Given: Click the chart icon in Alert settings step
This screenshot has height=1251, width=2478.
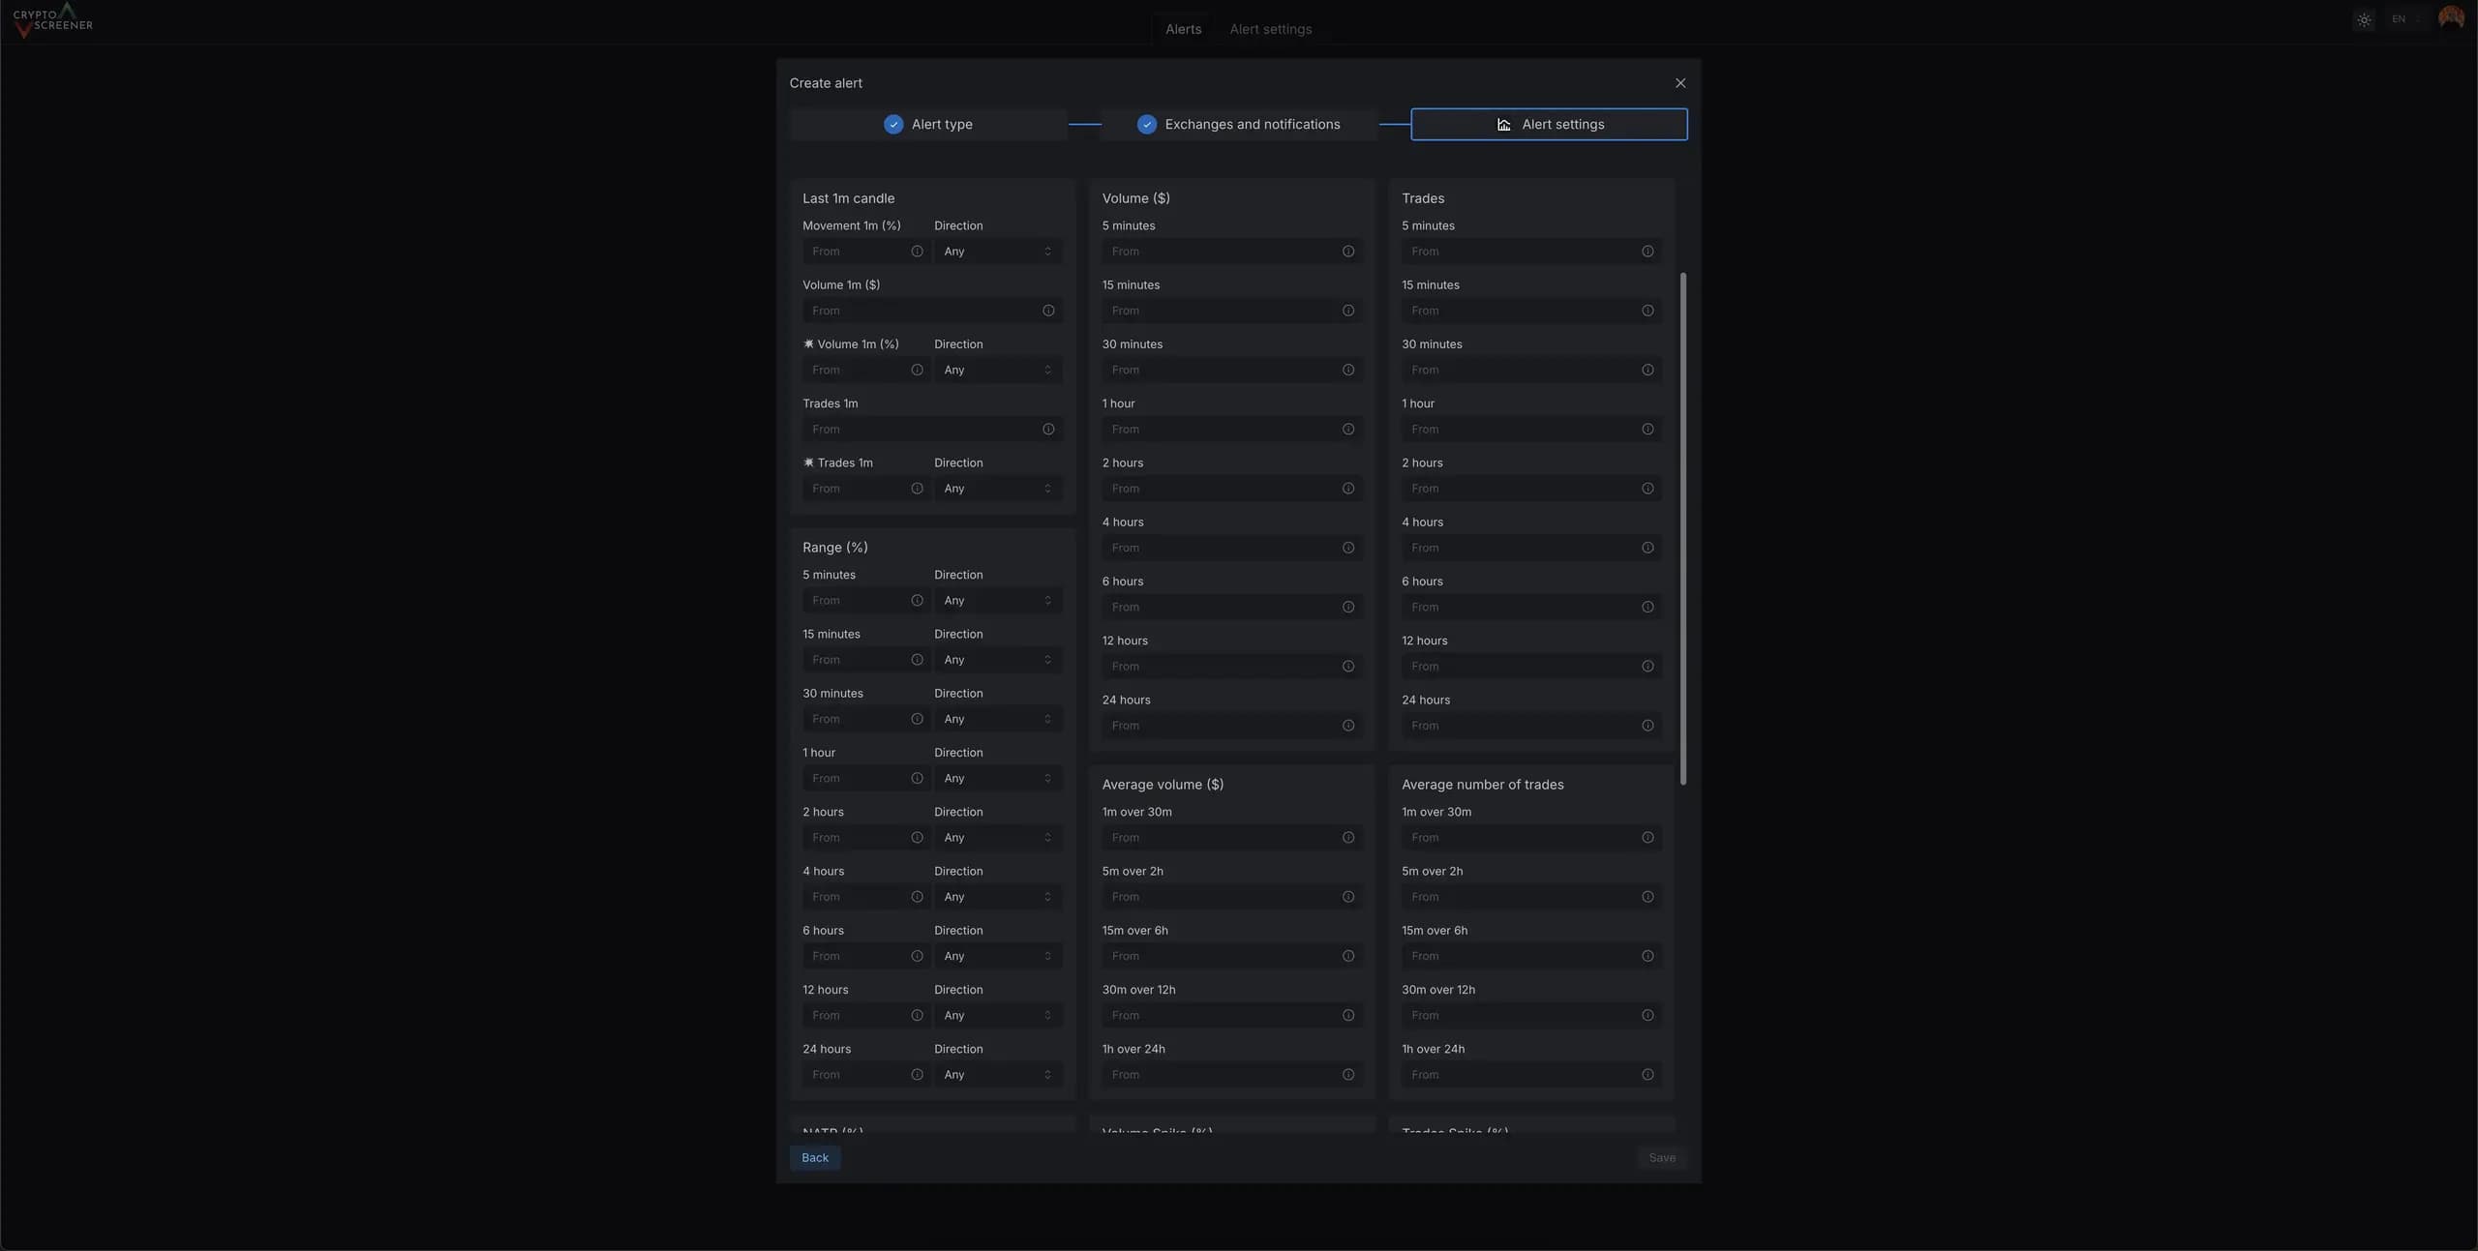Looking at the screenshot, I should pos(1503,125).
